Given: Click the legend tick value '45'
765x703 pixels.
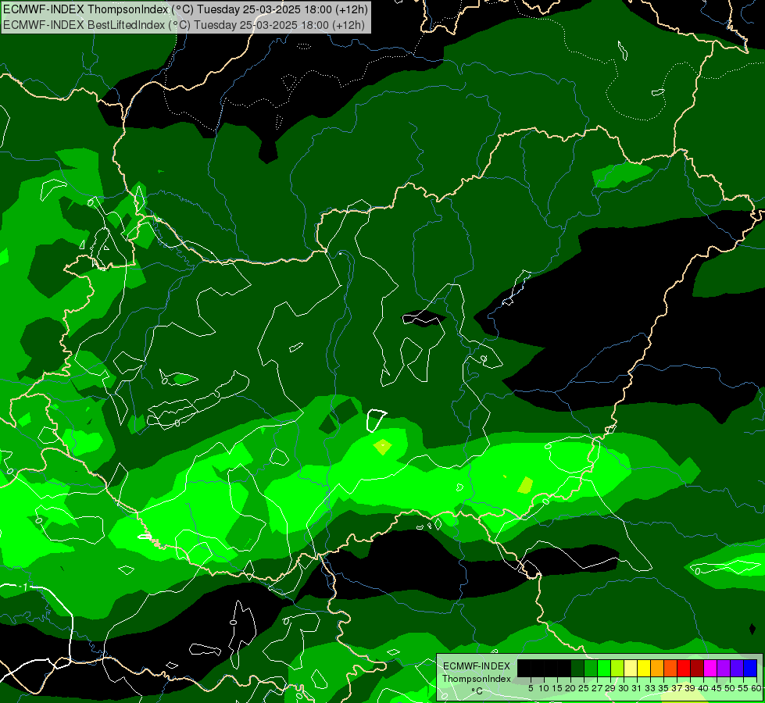Looking at the screenshot, I should coord(717,688).
